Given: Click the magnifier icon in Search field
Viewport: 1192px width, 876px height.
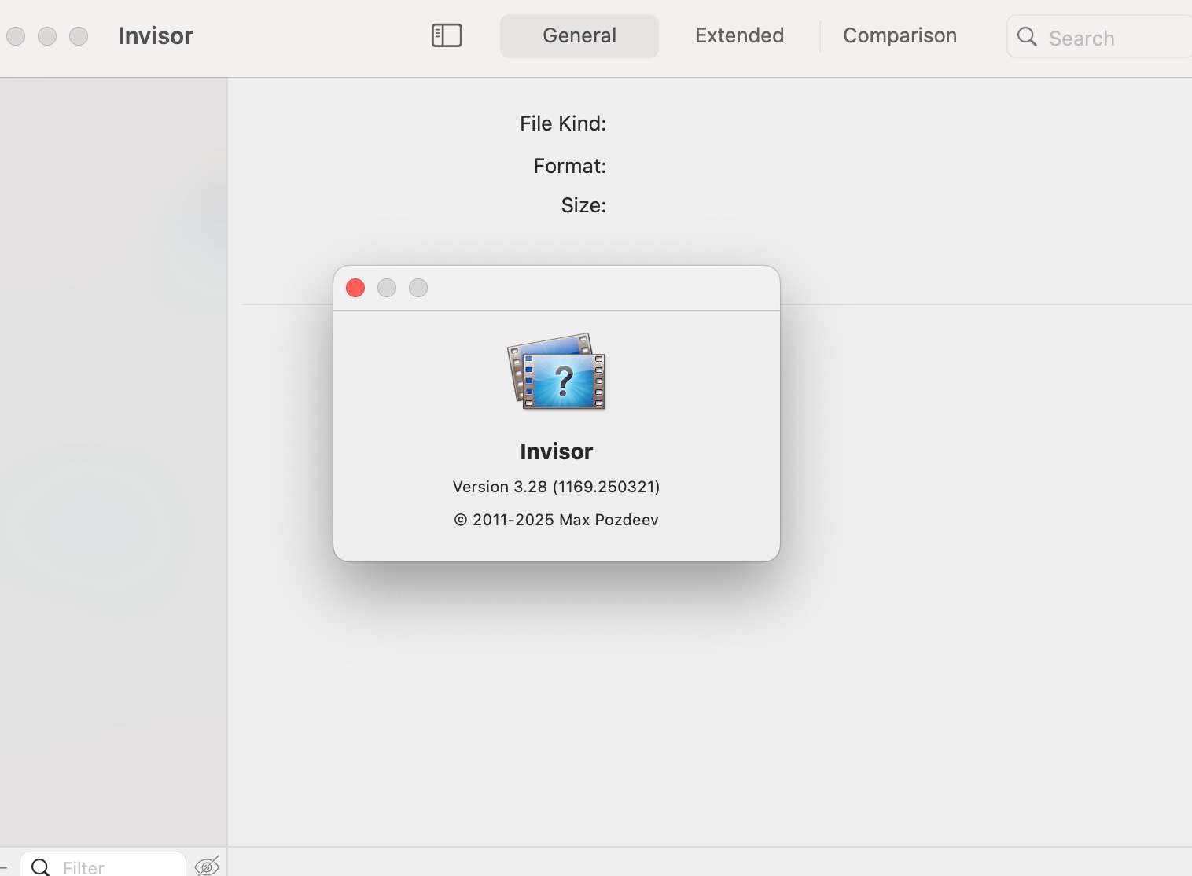Looking at the screenshot, I should (1027, 37).
